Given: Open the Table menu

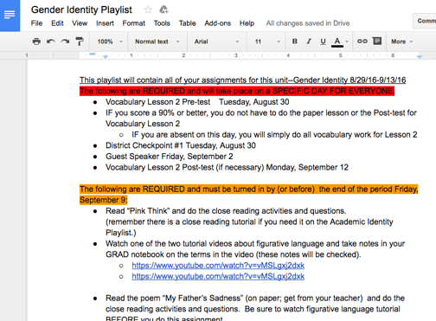Looking at the screenshot, I should tap(187, 23).
